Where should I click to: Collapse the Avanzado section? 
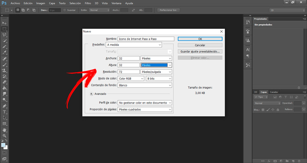tap(91, 94)
